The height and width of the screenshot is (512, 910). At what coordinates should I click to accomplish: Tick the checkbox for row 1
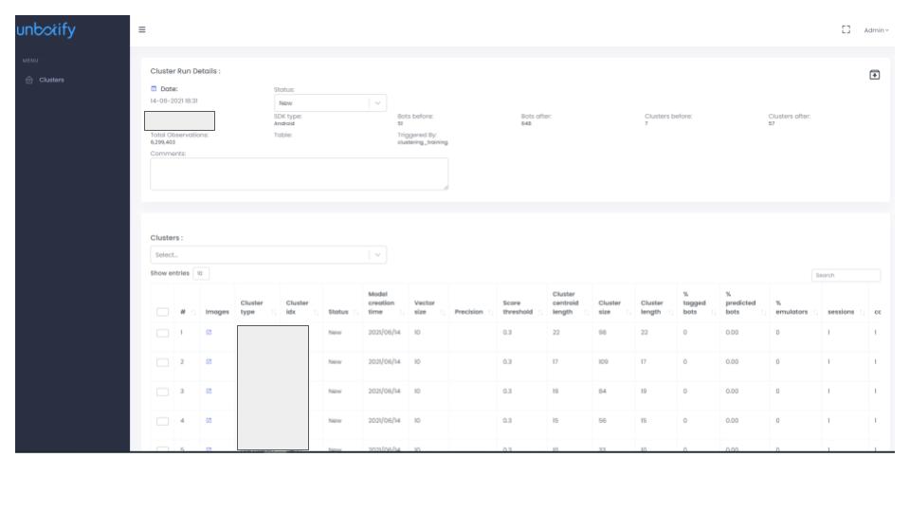click(162, 333)
